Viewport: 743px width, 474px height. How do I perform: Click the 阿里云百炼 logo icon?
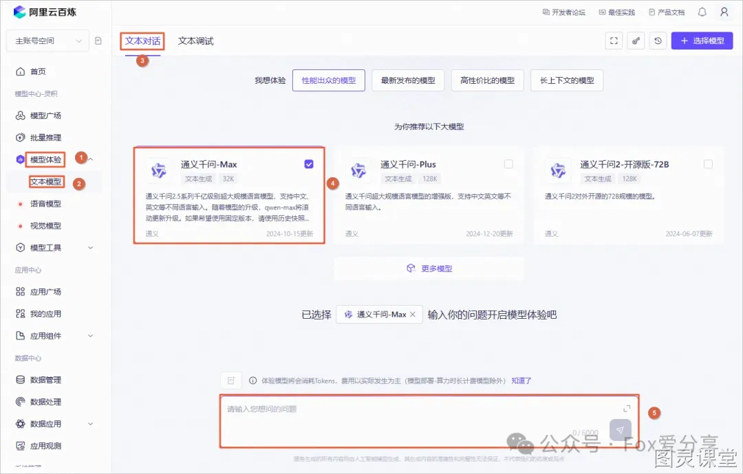(x=19, y=12)
